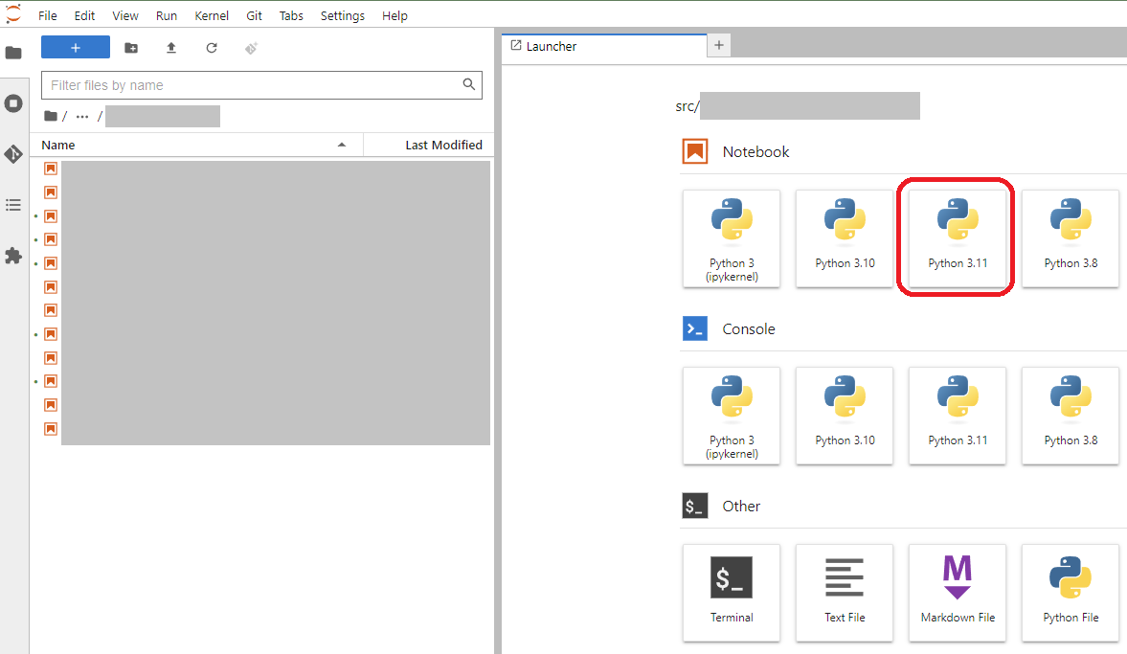Image resolution: width=1127 pixels, height=654 pixels.
Task: Launch Python 3.11 notebook
Action: pyautogui.click(x=958, y=238)
